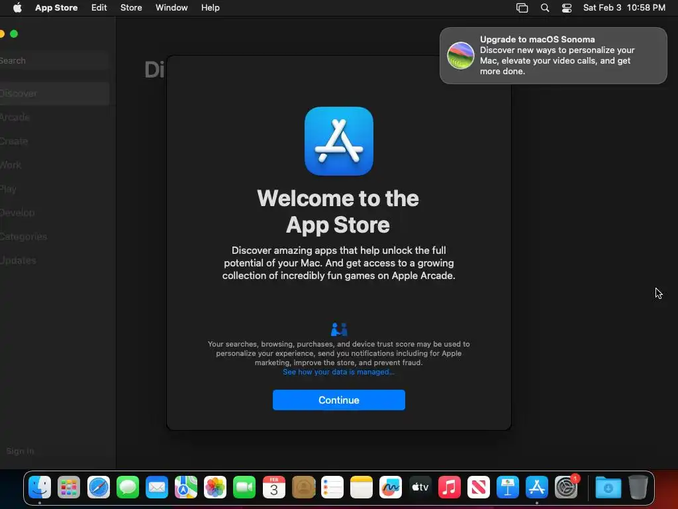Open the Downloads folder in Dock
This screenshot has height=509, width=678.
tap(608, 487)
